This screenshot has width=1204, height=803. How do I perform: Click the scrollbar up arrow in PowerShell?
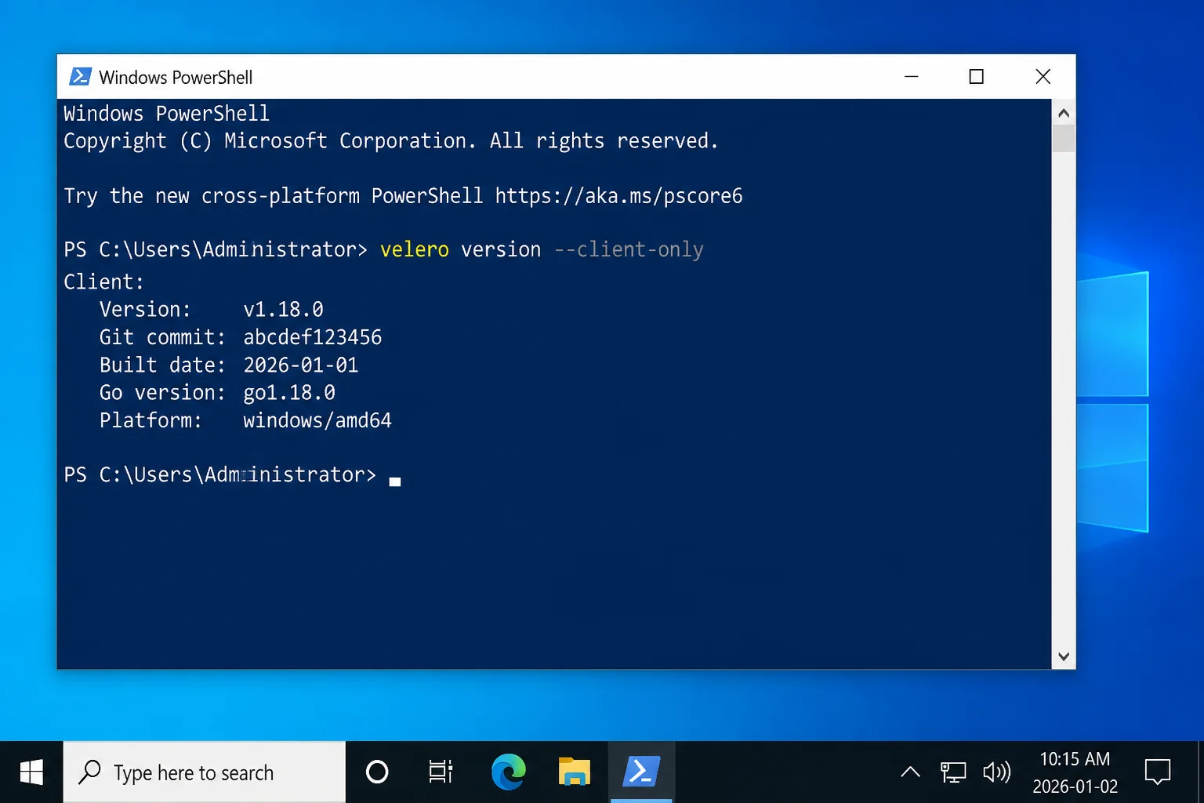tap(1064, 113)
